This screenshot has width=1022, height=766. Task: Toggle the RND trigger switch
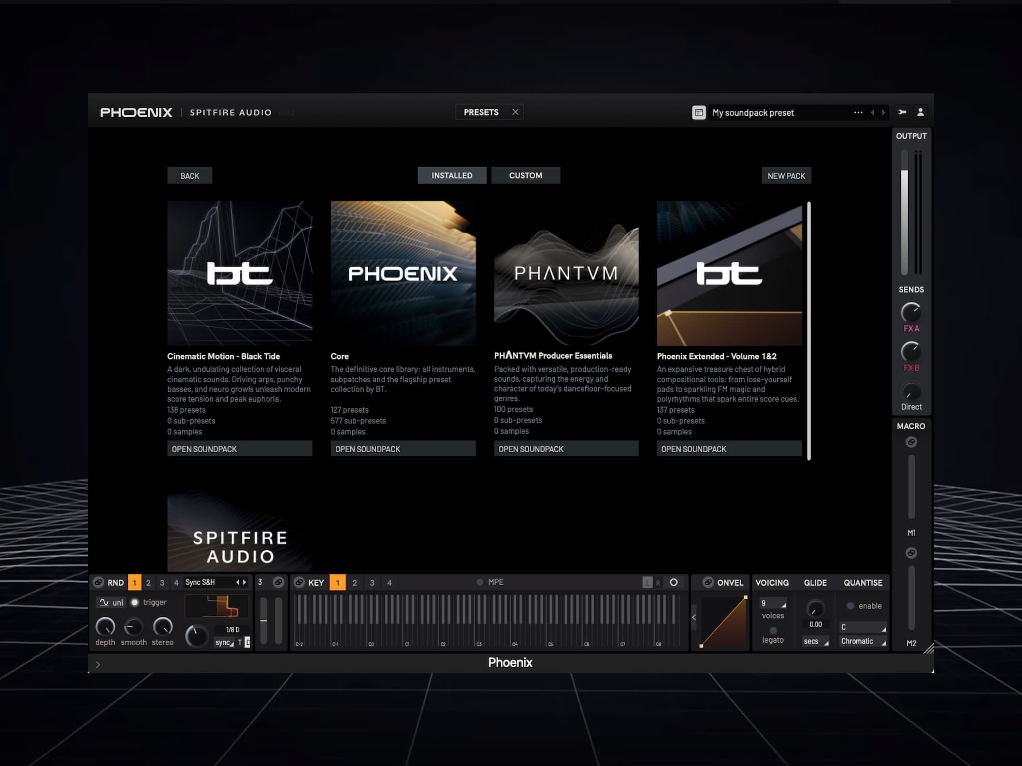point(135,602)
